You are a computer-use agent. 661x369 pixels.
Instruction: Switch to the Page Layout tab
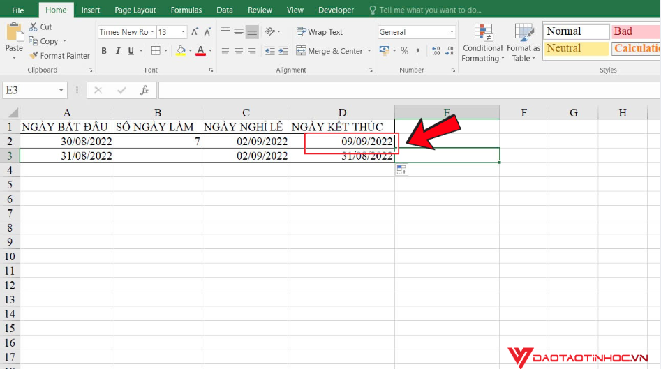pos(135,10)
